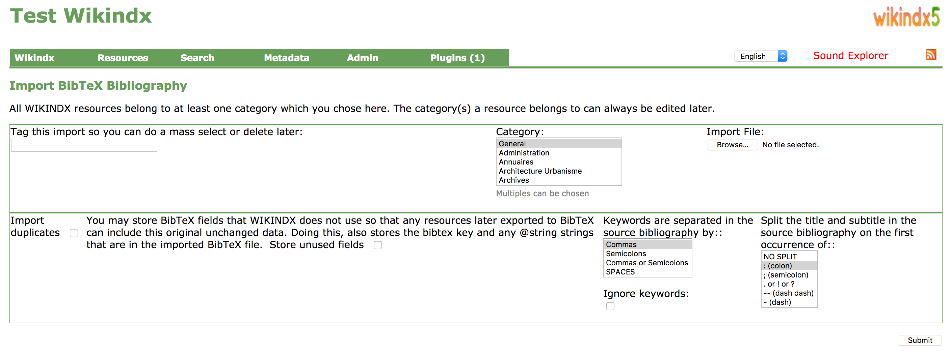Open the English language dropdown
This screenshot has height=354, width=952.
[761, 56]
